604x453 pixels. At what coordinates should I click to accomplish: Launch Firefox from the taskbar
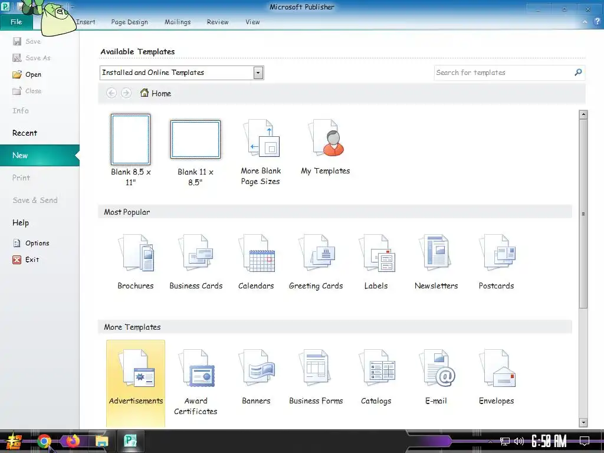click(73, 441)
